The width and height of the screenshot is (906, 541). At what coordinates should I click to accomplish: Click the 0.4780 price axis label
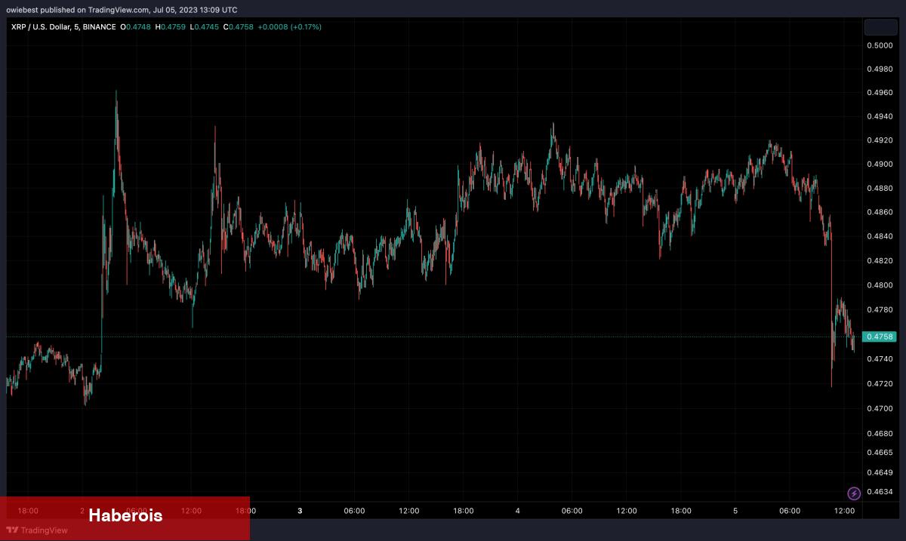click(x=880, y=309)
